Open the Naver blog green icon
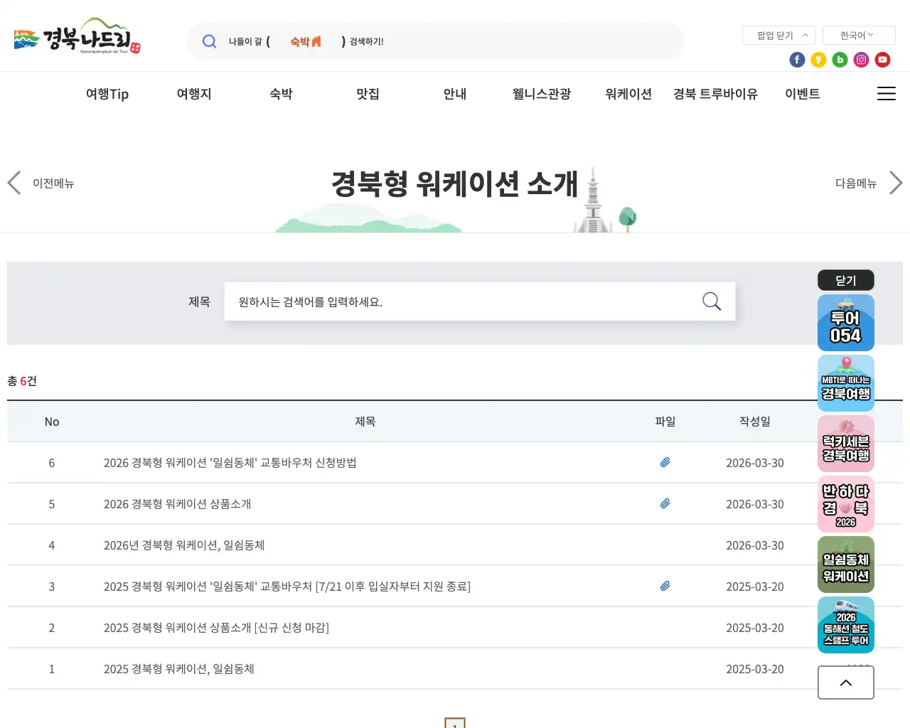This screenshot has width=910, height=728. pyautogui.click(x=840, y=60)
